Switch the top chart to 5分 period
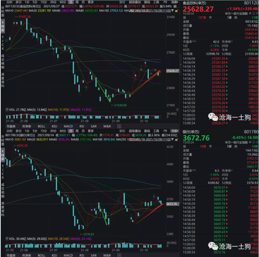The width and height of the screenshot is (259, 257). click(x=35, y=2)
